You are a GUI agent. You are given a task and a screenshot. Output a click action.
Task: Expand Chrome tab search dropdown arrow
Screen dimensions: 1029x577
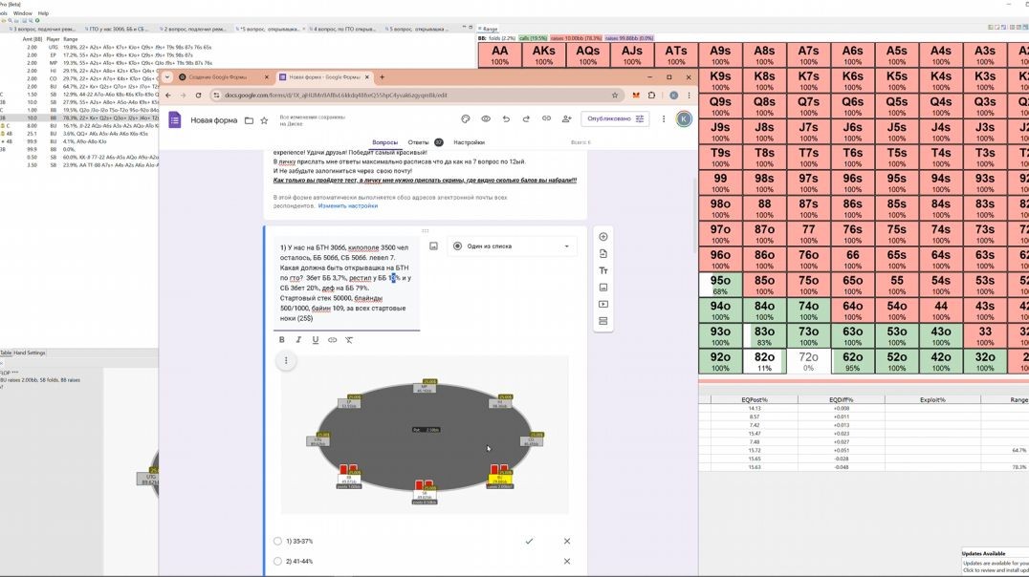click(166, 76)
